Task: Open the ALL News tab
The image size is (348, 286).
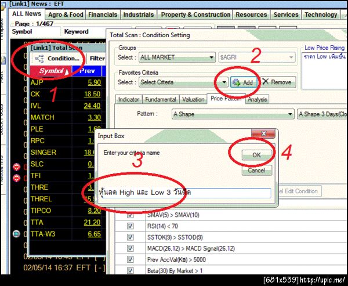Action: [x=27, y=14]
